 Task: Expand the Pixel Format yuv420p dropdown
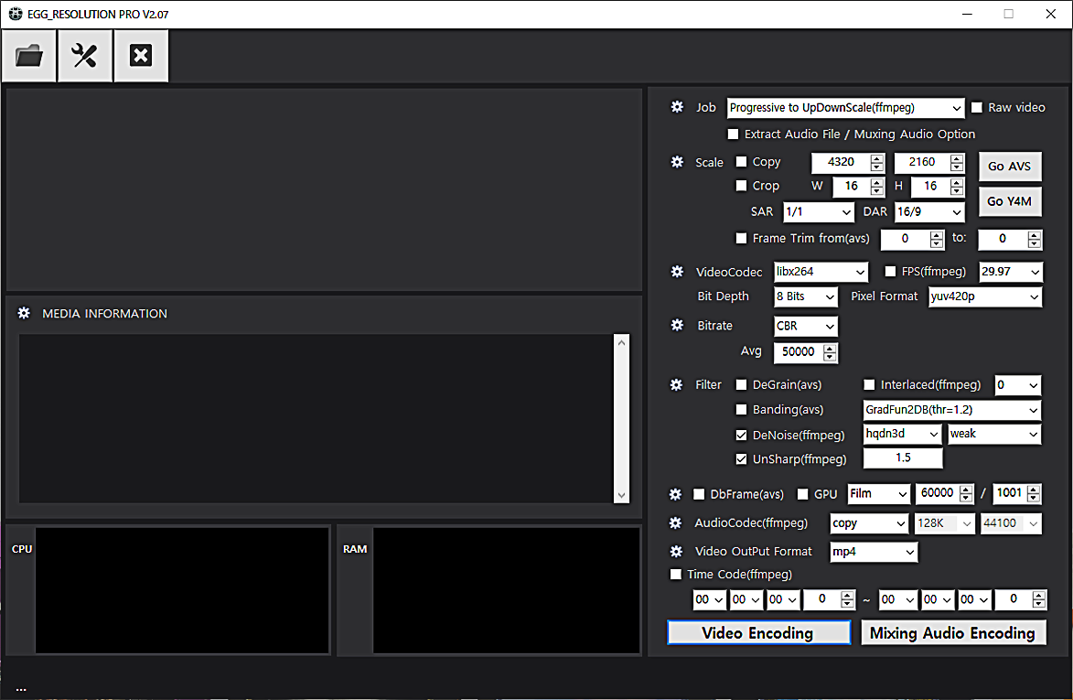(985, 296)
